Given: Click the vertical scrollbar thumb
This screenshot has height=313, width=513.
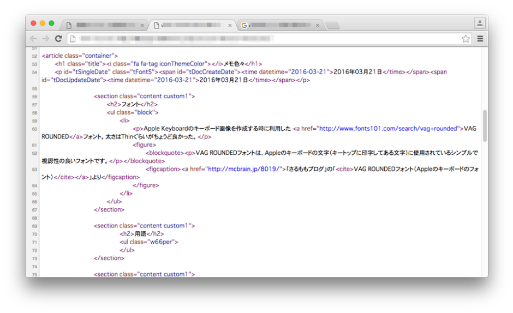Looking at the screenshot, I should coord(485,126).
